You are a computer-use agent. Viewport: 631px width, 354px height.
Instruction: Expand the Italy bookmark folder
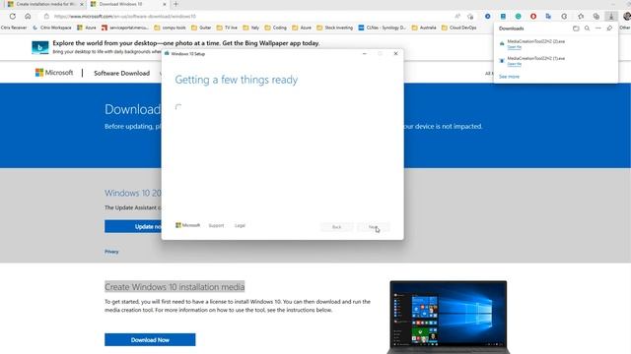[x=251, y=28]
